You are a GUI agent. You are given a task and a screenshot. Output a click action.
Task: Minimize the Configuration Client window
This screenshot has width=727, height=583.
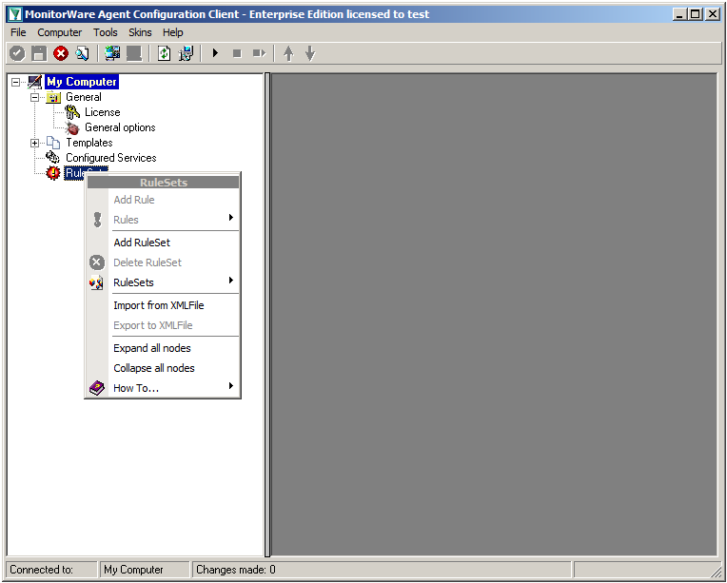point(679,14)
